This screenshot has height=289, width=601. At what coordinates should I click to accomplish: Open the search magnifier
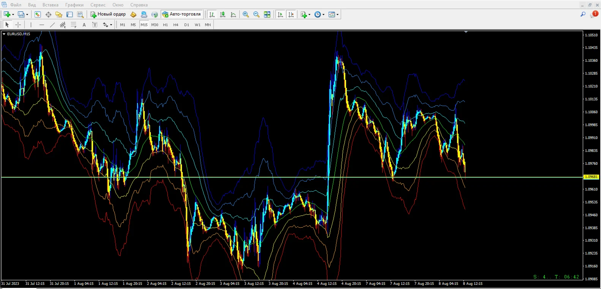(x=583, y=14)
